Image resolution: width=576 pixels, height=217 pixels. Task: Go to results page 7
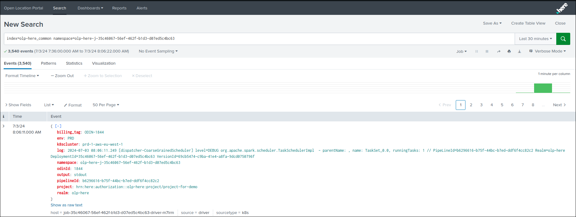[523, 105]
